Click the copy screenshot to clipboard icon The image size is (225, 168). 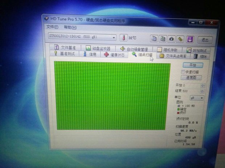click(x=163, y=39)
